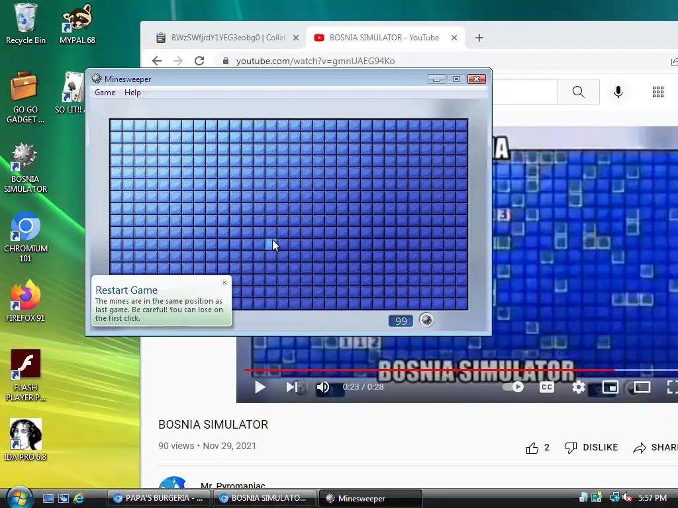Reload the YouTube page

tap(199, 61)
